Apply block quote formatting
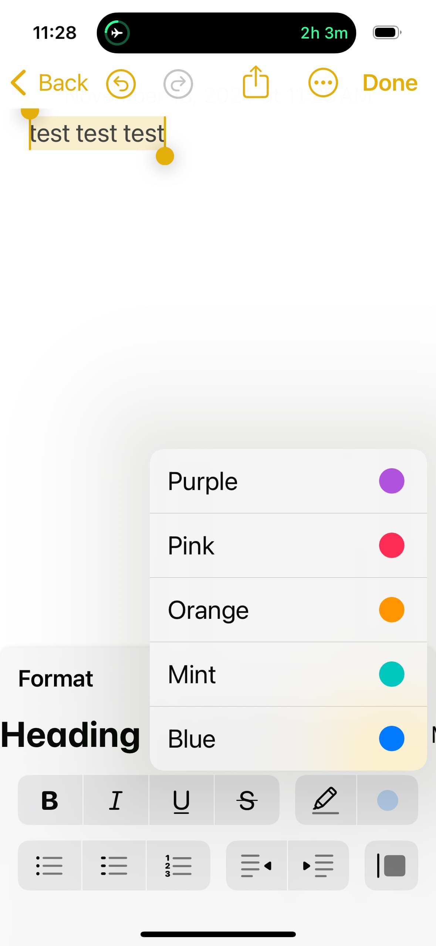This screenshot has width=436, height=946. coord(391,865)
